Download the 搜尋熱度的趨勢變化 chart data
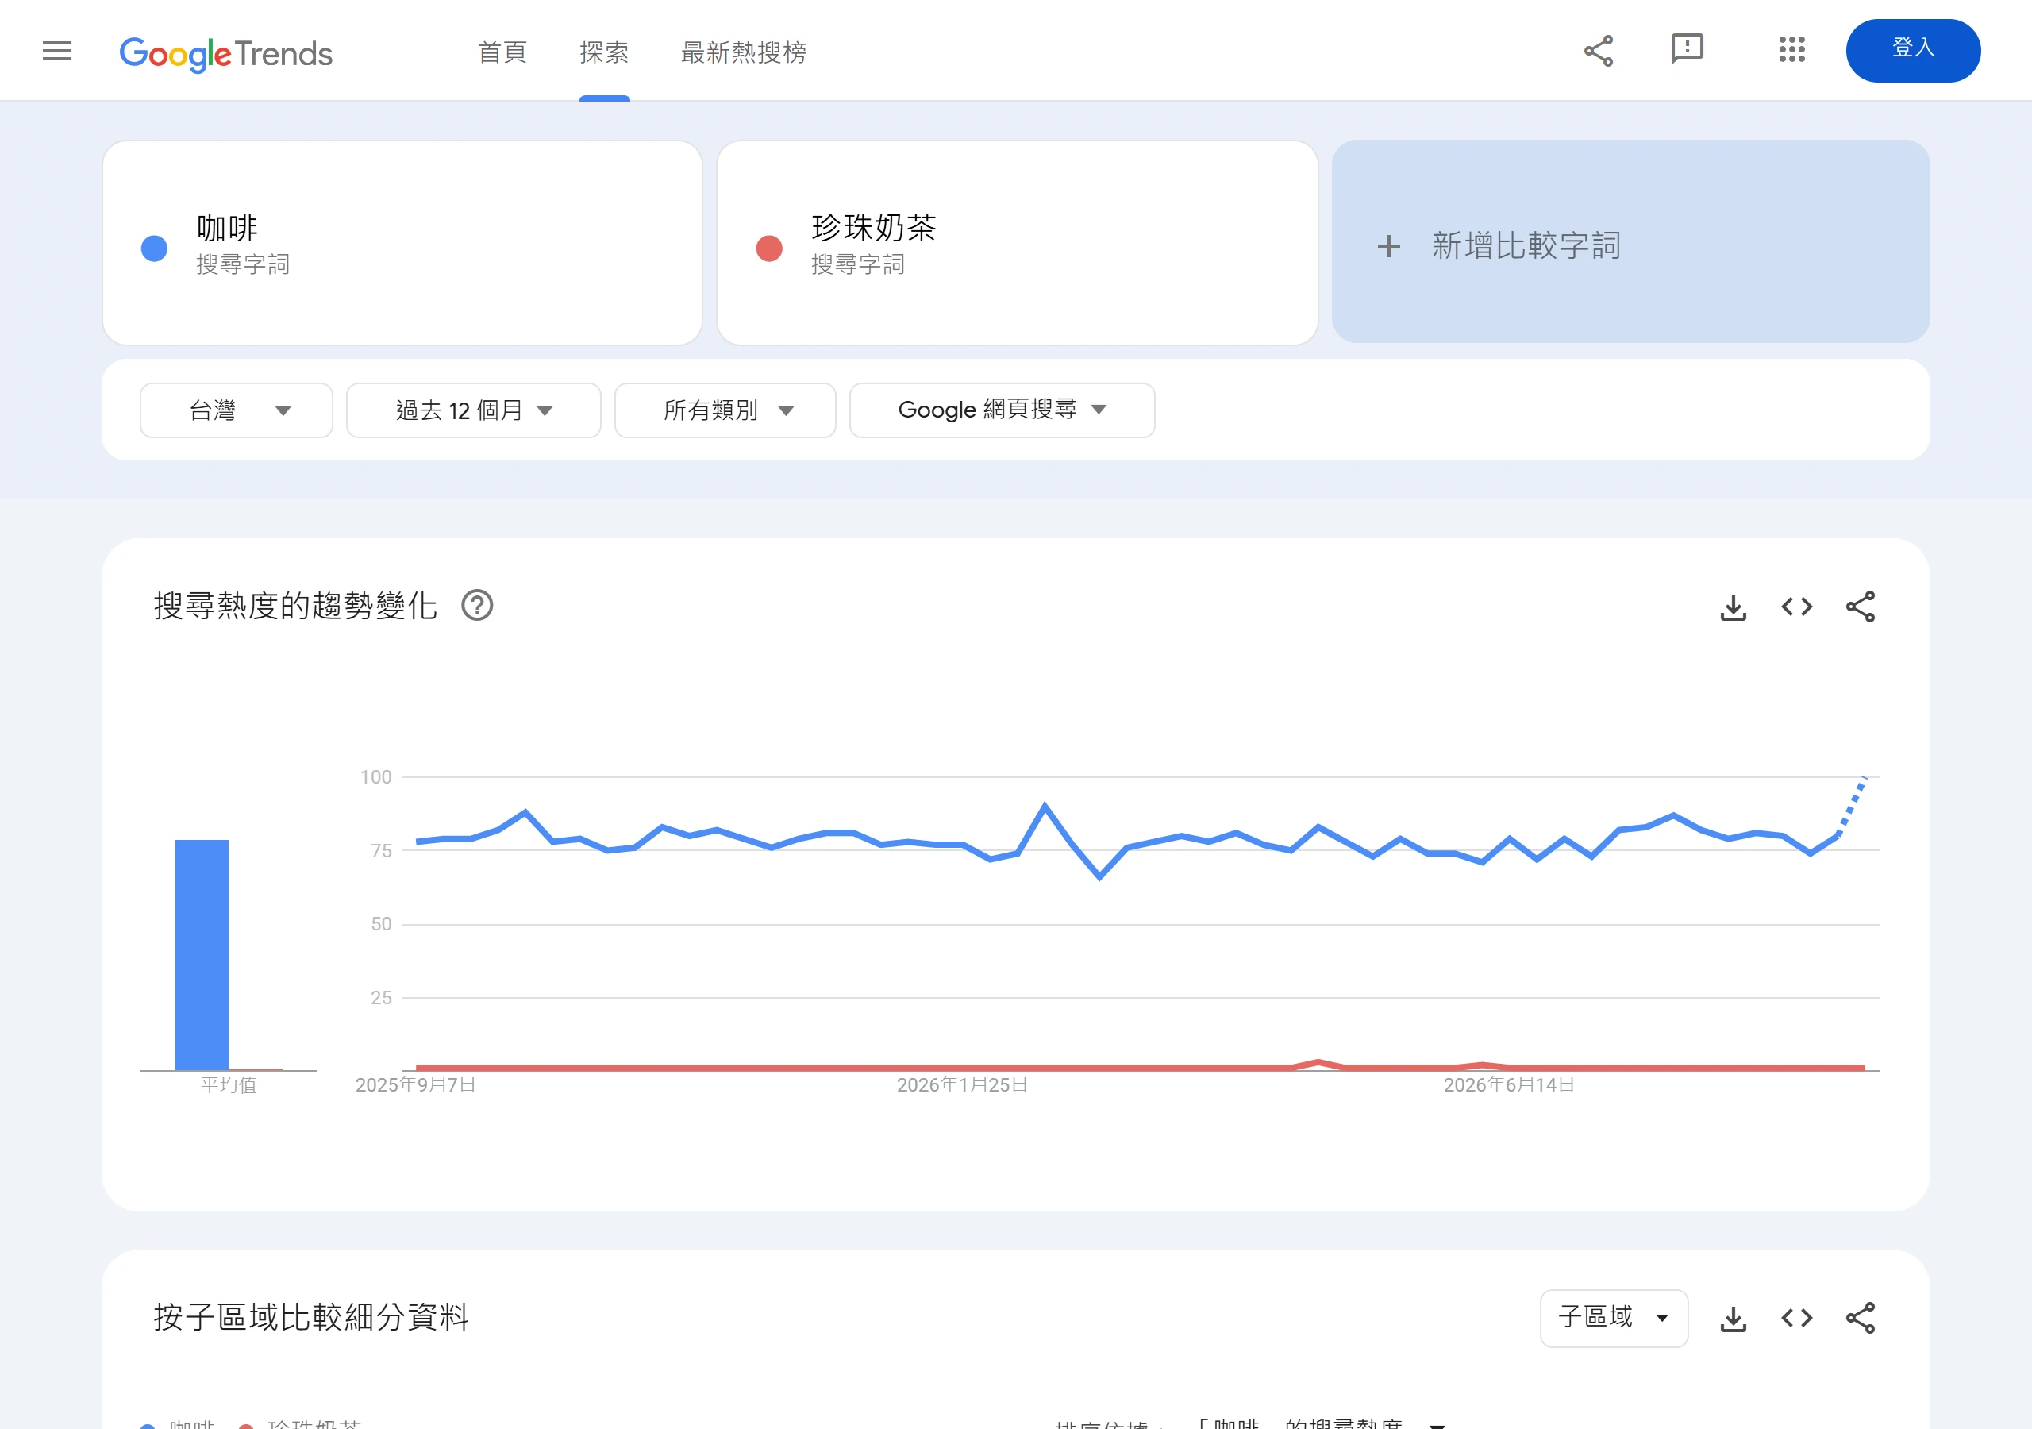Viewport: 2032px width, 1429px height. point(1733,607)
